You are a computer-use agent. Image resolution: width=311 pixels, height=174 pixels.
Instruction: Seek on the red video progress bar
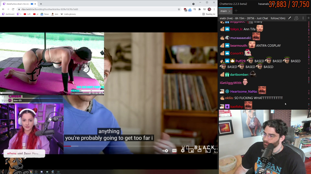pyautogui.click(x=67, y=146)
